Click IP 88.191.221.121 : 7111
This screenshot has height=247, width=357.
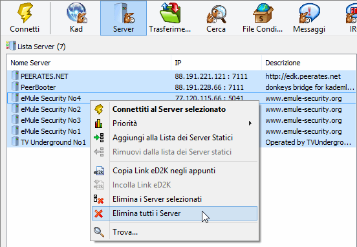click(x=211, y=76)
